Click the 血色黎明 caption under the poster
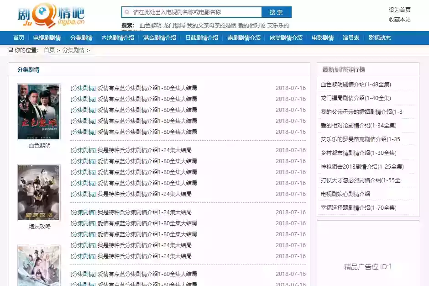Image resolution: width=429 pixels, height=286 pixels. (40, 145)
